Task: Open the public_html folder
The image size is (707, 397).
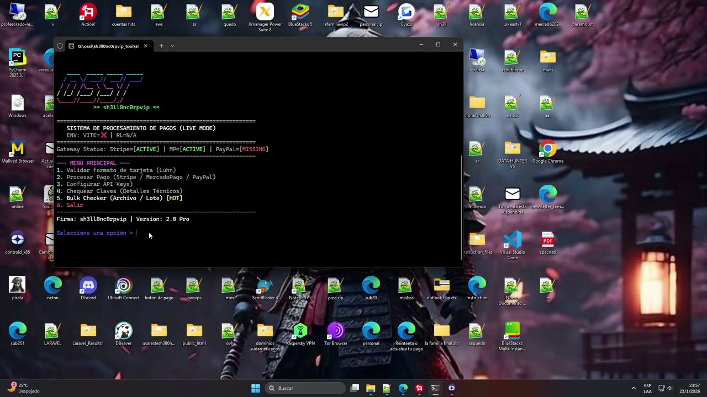Action: pyautogui.click(x=194, y=334)
